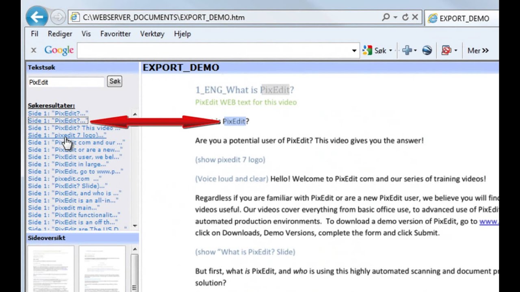
Task: Click the Google Søk toolbar button
Action: [x=375, y=51]
